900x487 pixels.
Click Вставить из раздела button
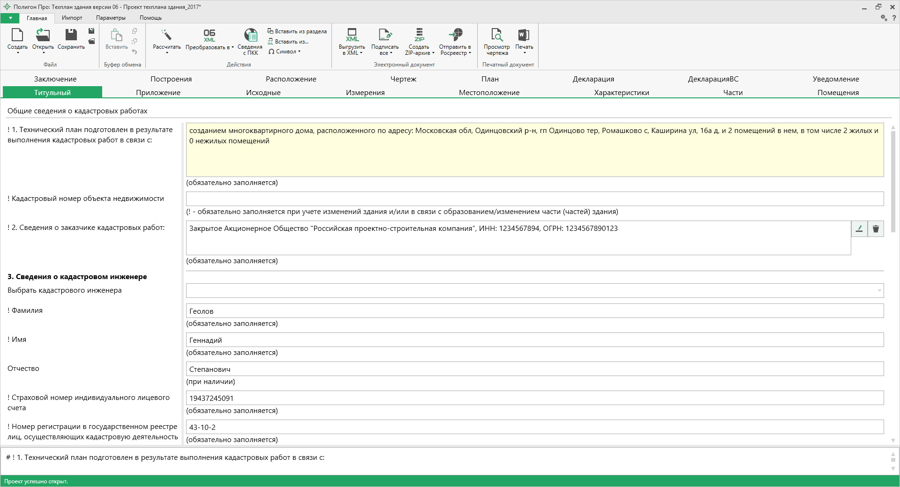coord(297,31)
